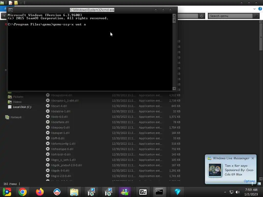Click the 4,912 KB size of libcapstone.dll
Screen dimensions: 263x197
[x=175, y=95]
